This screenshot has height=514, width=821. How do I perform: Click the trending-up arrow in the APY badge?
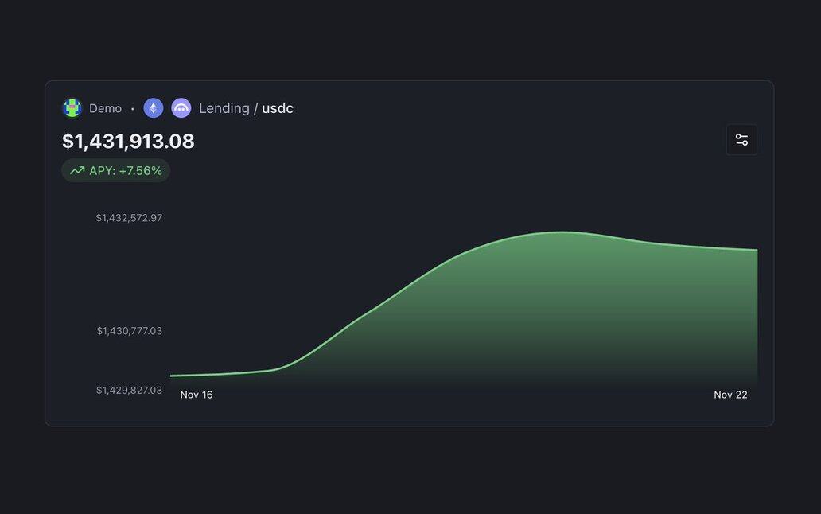click(77, 170)
